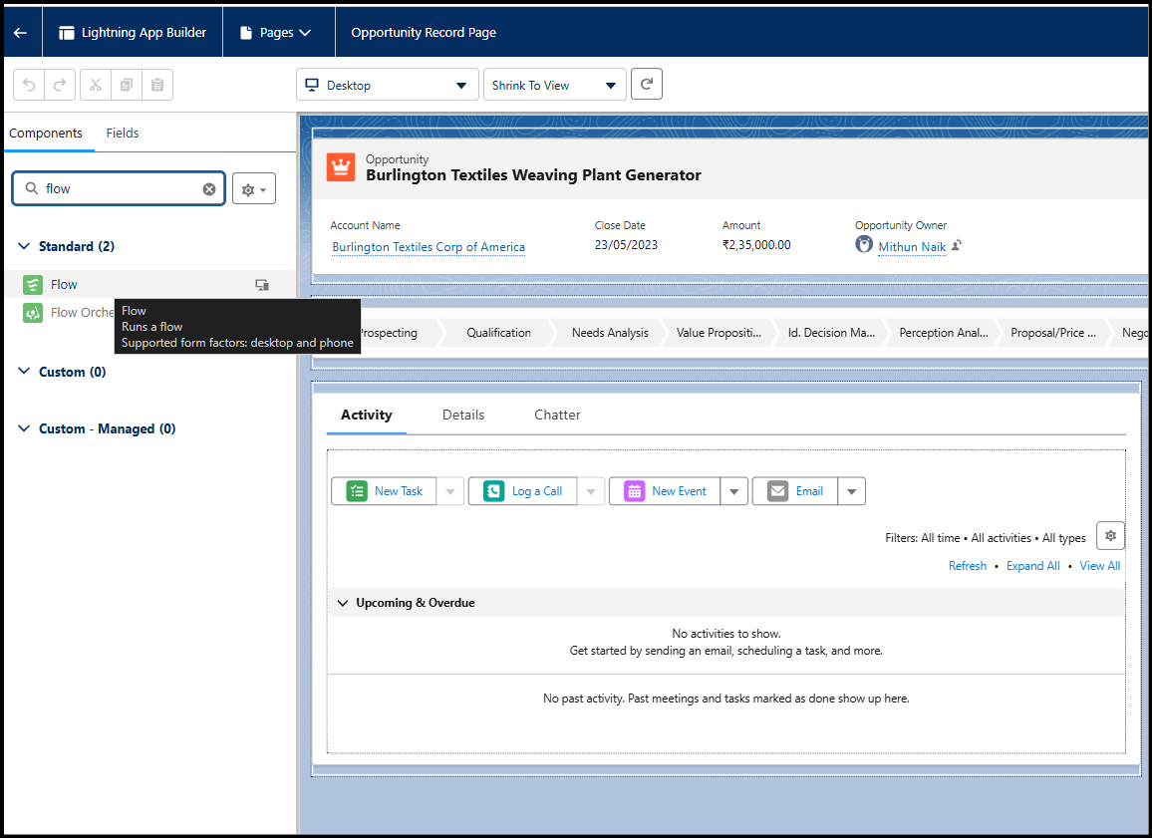Click the New Task button label
Screen dimensions: 1152x838
(x=399, y=491)
